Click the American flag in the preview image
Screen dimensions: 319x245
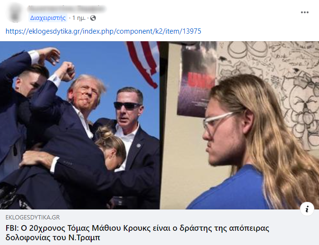point(143,63)
